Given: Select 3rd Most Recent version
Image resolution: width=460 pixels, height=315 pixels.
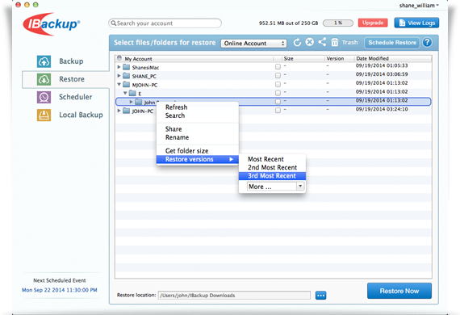Looking at the screenshot, I should pyautogui.click(x=272, y=176).
